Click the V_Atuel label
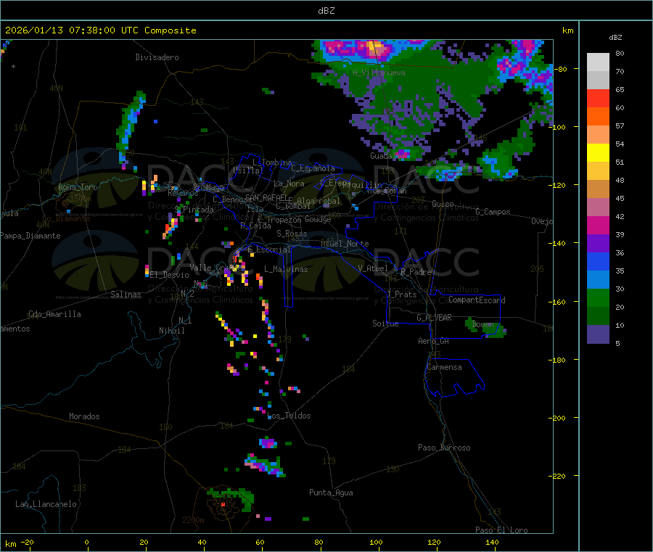 pyautogui.click(x=373, y=268)
